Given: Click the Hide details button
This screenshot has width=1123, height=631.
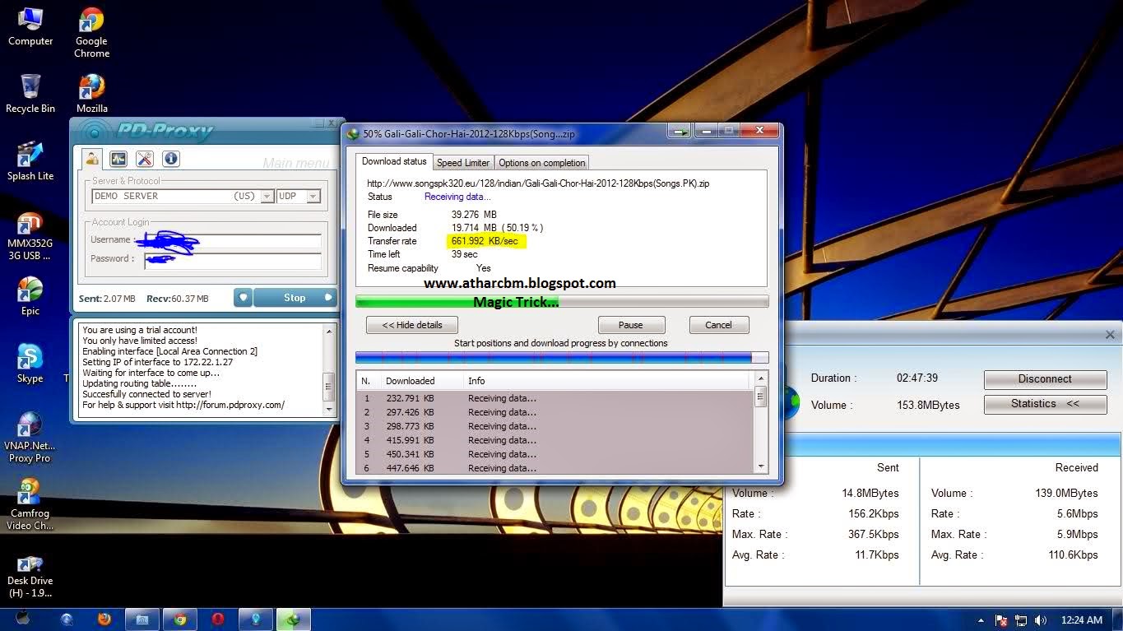Looking at the screenshot, I should coord(412,325).
